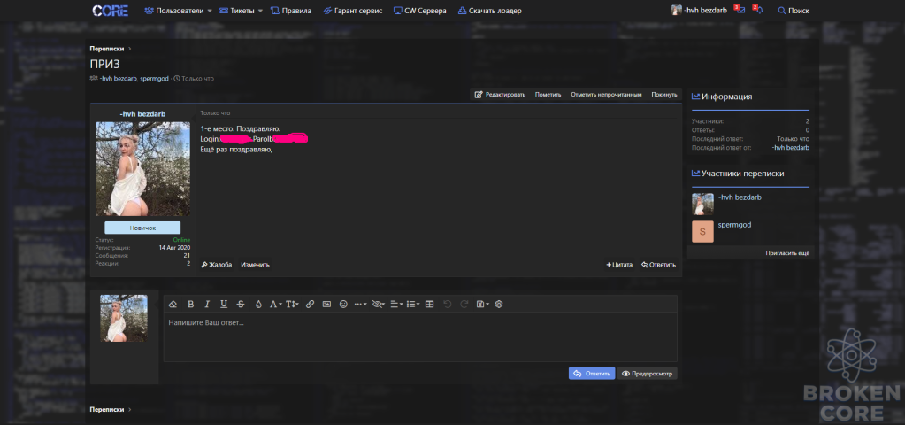Click the Ответить link under message
905x425 pixels.
click(658, 265)
